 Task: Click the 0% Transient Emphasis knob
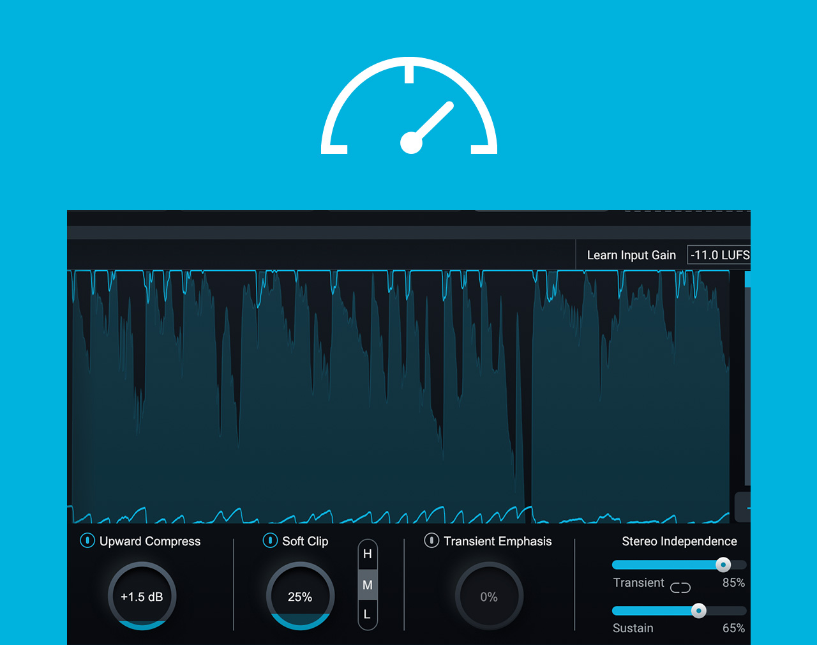pyautogui.click(x=488, y=596)
